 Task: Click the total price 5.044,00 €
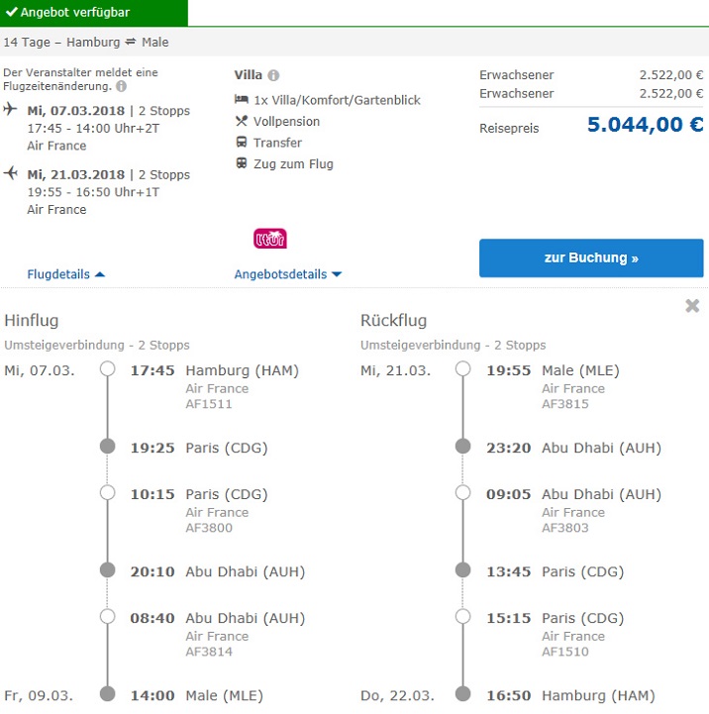click(645, 125)
